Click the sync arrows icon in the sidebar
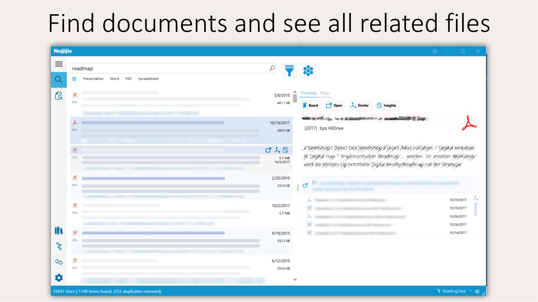 tap(58, 262)
